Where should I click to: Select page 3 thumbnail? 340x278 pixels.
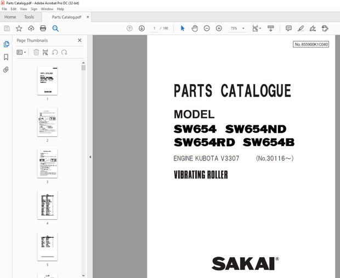point(48,164)
